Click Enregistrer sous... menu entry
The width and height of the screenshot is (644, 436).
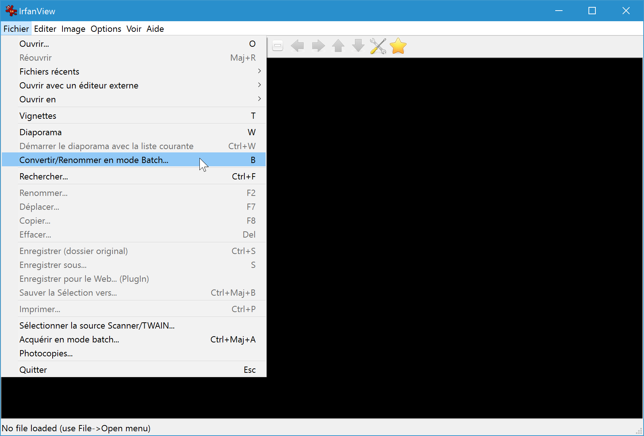click(x=134, y=265)
